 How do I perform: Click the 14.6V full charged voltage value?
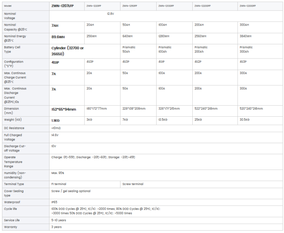click(x=55, y=135)
